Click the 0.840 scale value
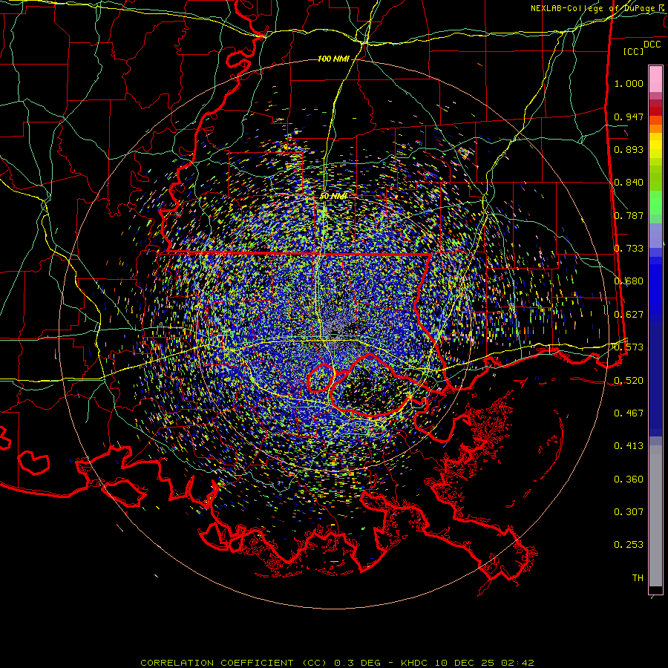 pyautogui.click(x=629, y=183)
